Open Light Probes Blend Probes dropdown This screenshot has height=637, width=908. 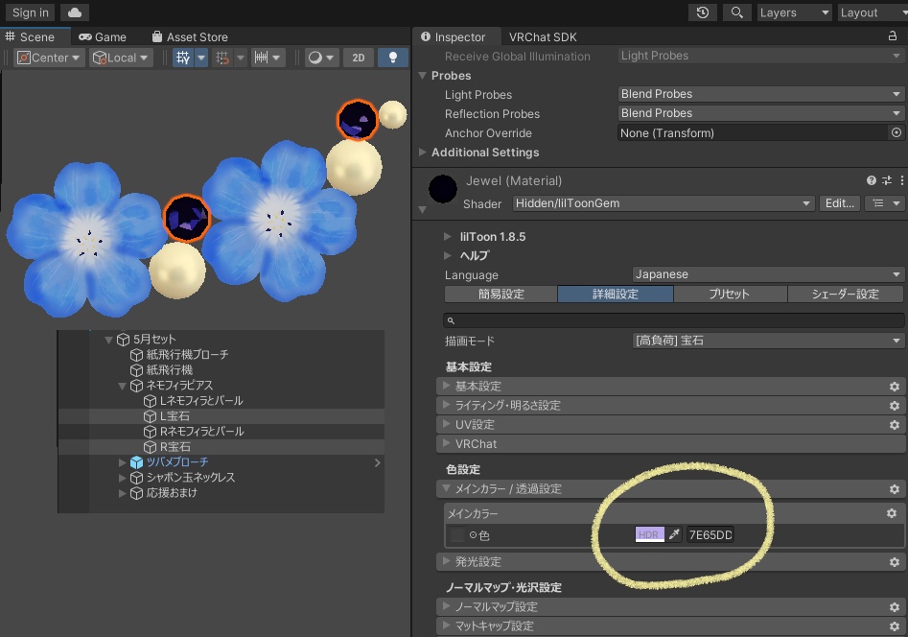[760, 94]
